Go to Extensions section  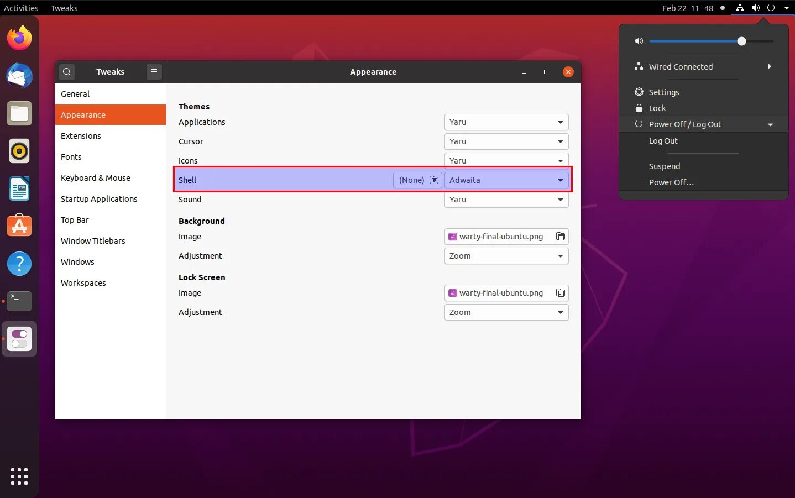coord(111,136)
